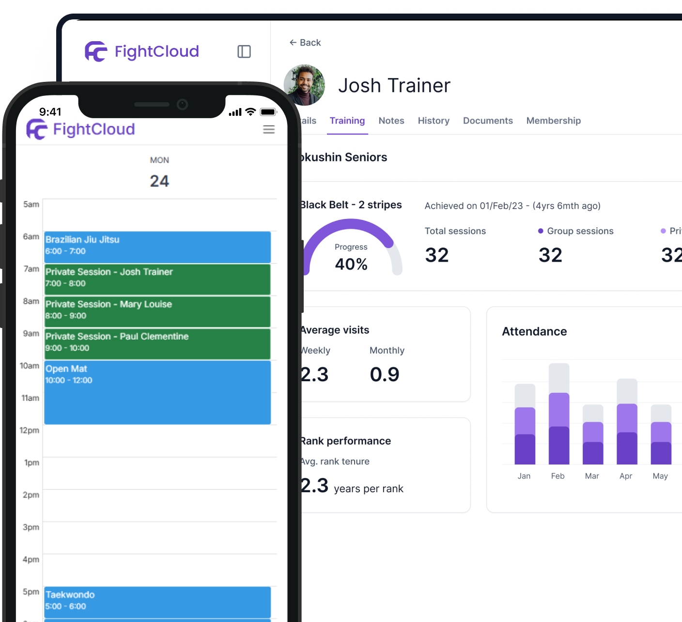Click the Feb attendance bar
682x622 pixels.
click(x=559, y=414)
